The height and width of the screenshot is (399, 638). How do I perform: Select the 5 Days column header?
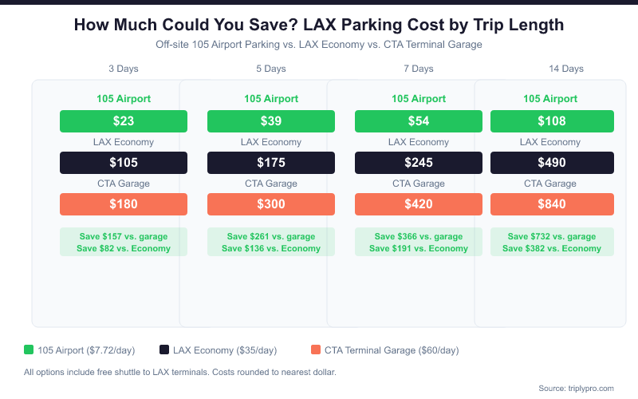(271, 69)
